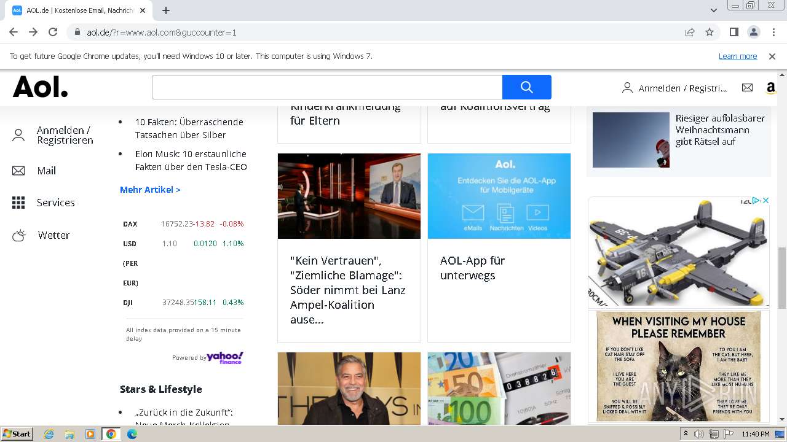Viewport: 787px width, 442px height.
Task: Share this page via the share icon
Action: coord(690,32)
